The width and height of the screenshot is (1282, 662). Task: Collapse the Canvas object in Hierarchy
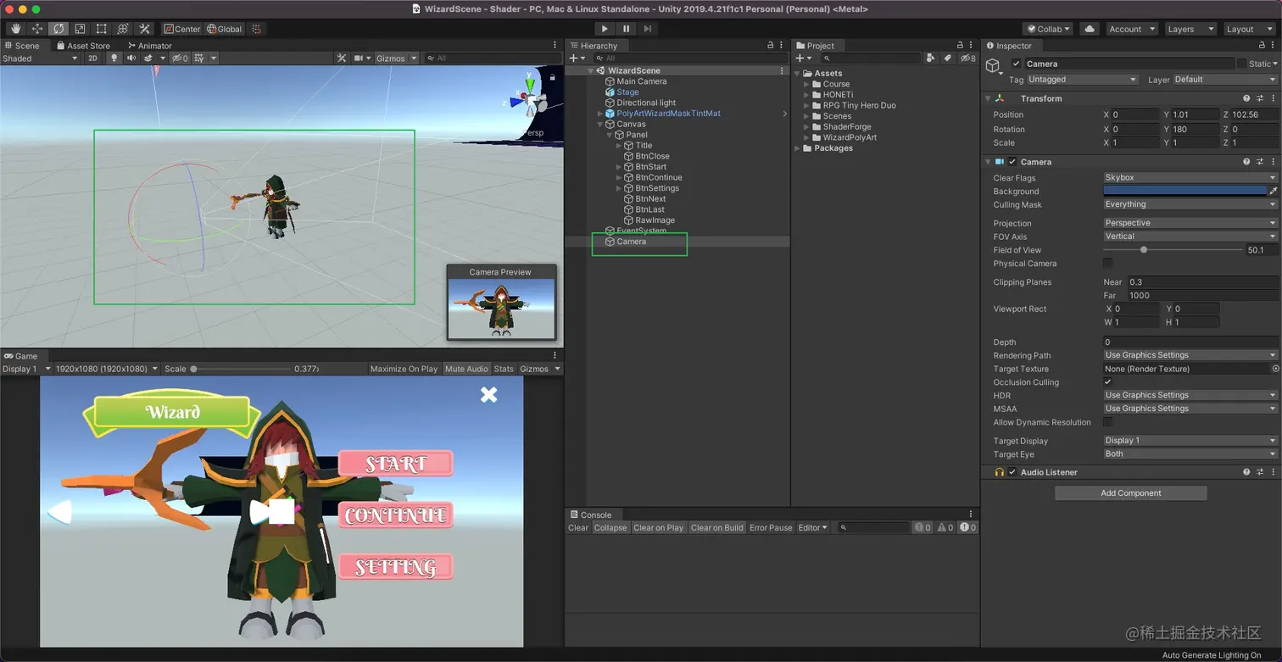pos(600,125)
